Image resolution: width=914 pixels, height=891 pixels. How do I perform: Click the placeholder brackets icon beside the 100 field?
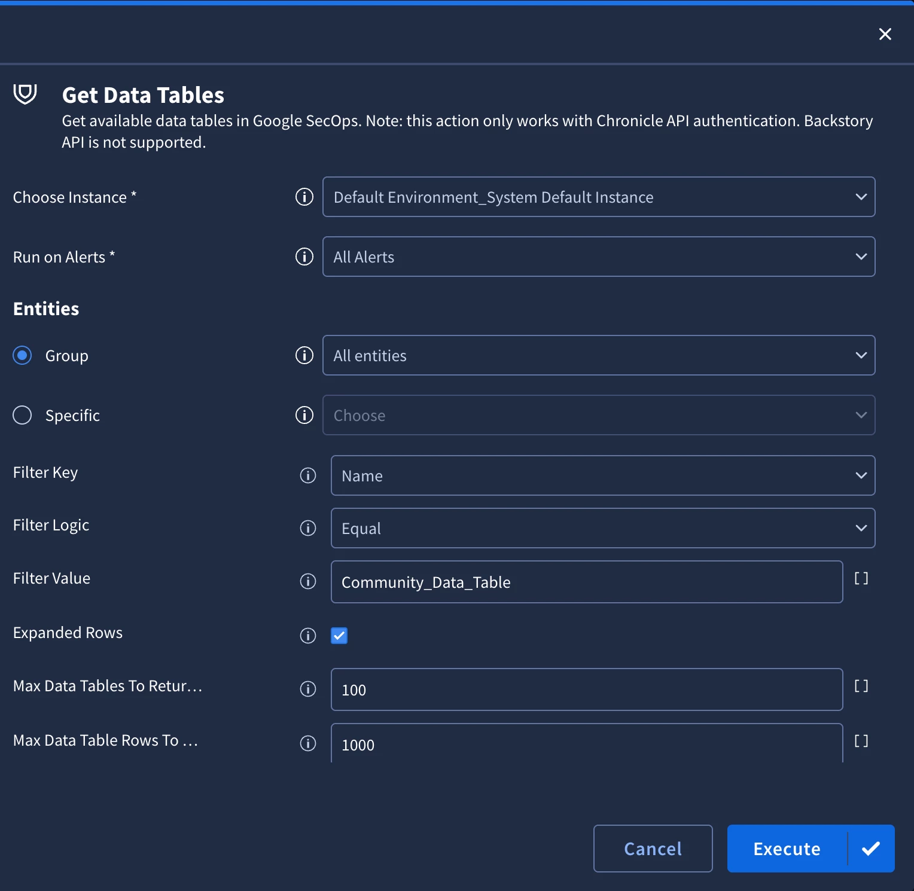coord(861,686)
